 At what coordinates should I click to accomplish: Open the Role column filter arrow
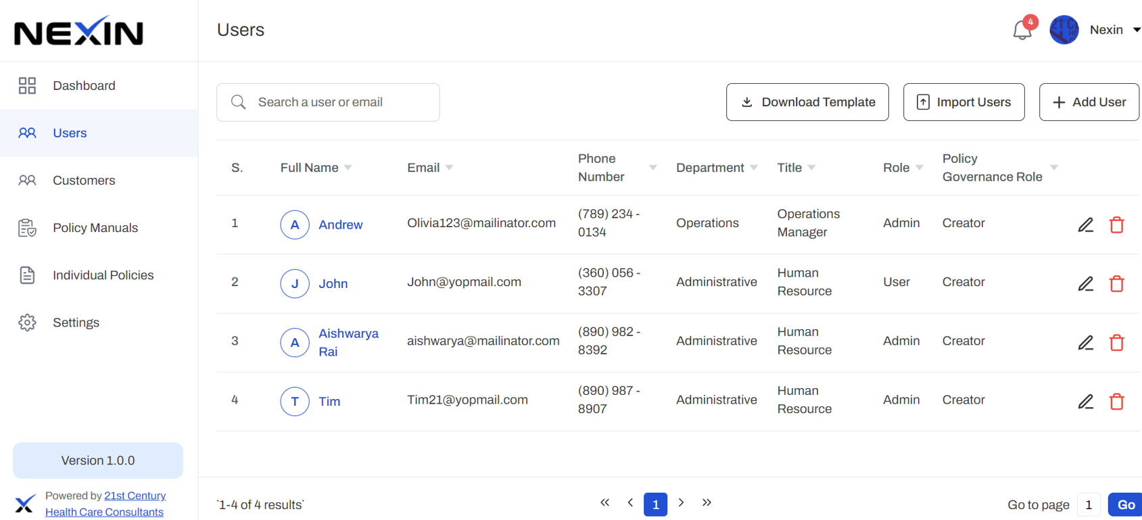(x=919, y=168)
